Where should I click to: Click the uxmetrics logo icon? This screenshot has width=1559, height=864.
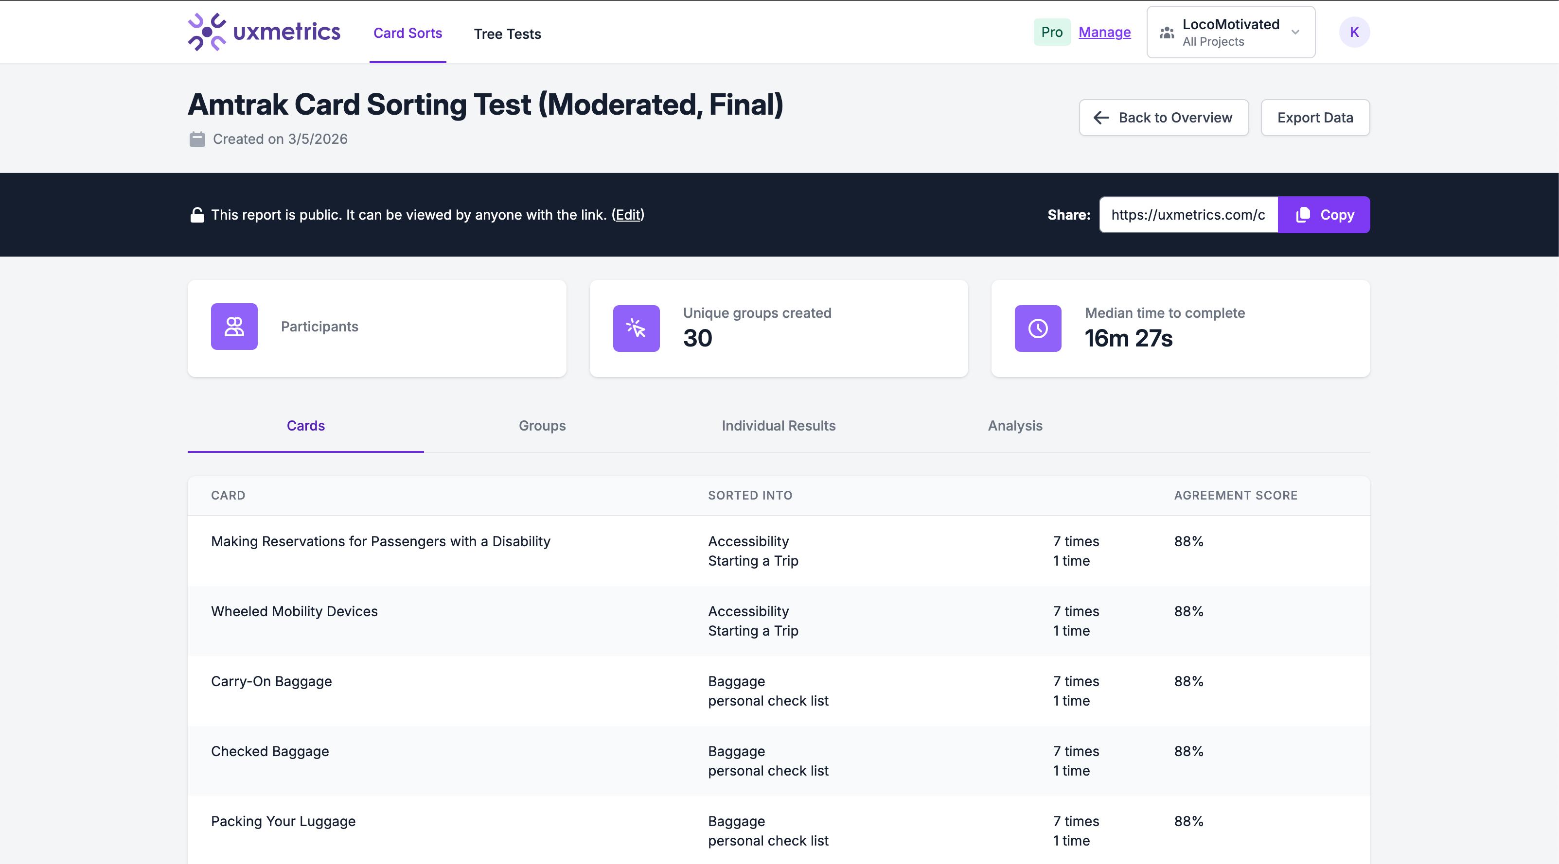(206, 32)
